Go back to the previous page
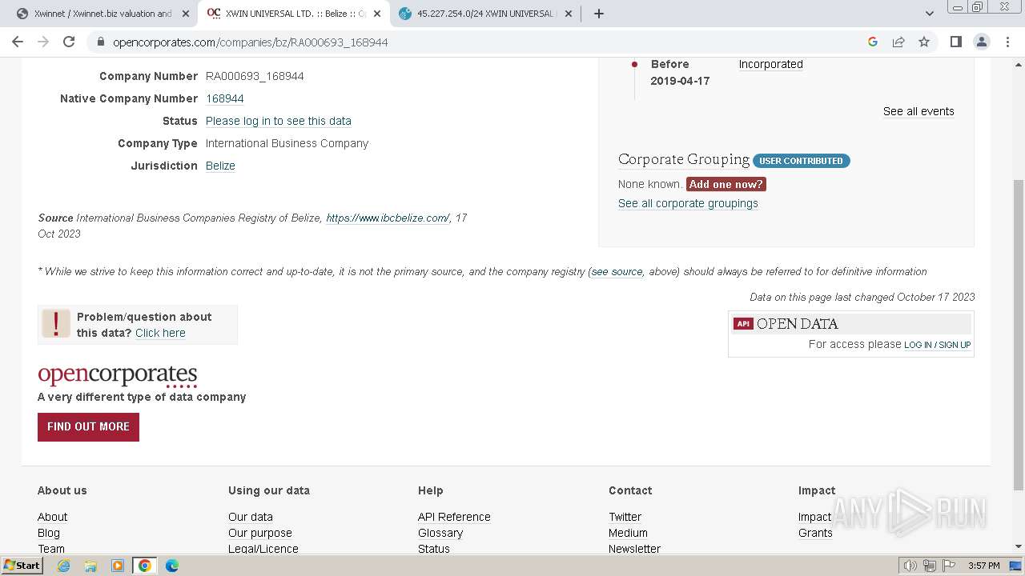 tap(18, 42)
